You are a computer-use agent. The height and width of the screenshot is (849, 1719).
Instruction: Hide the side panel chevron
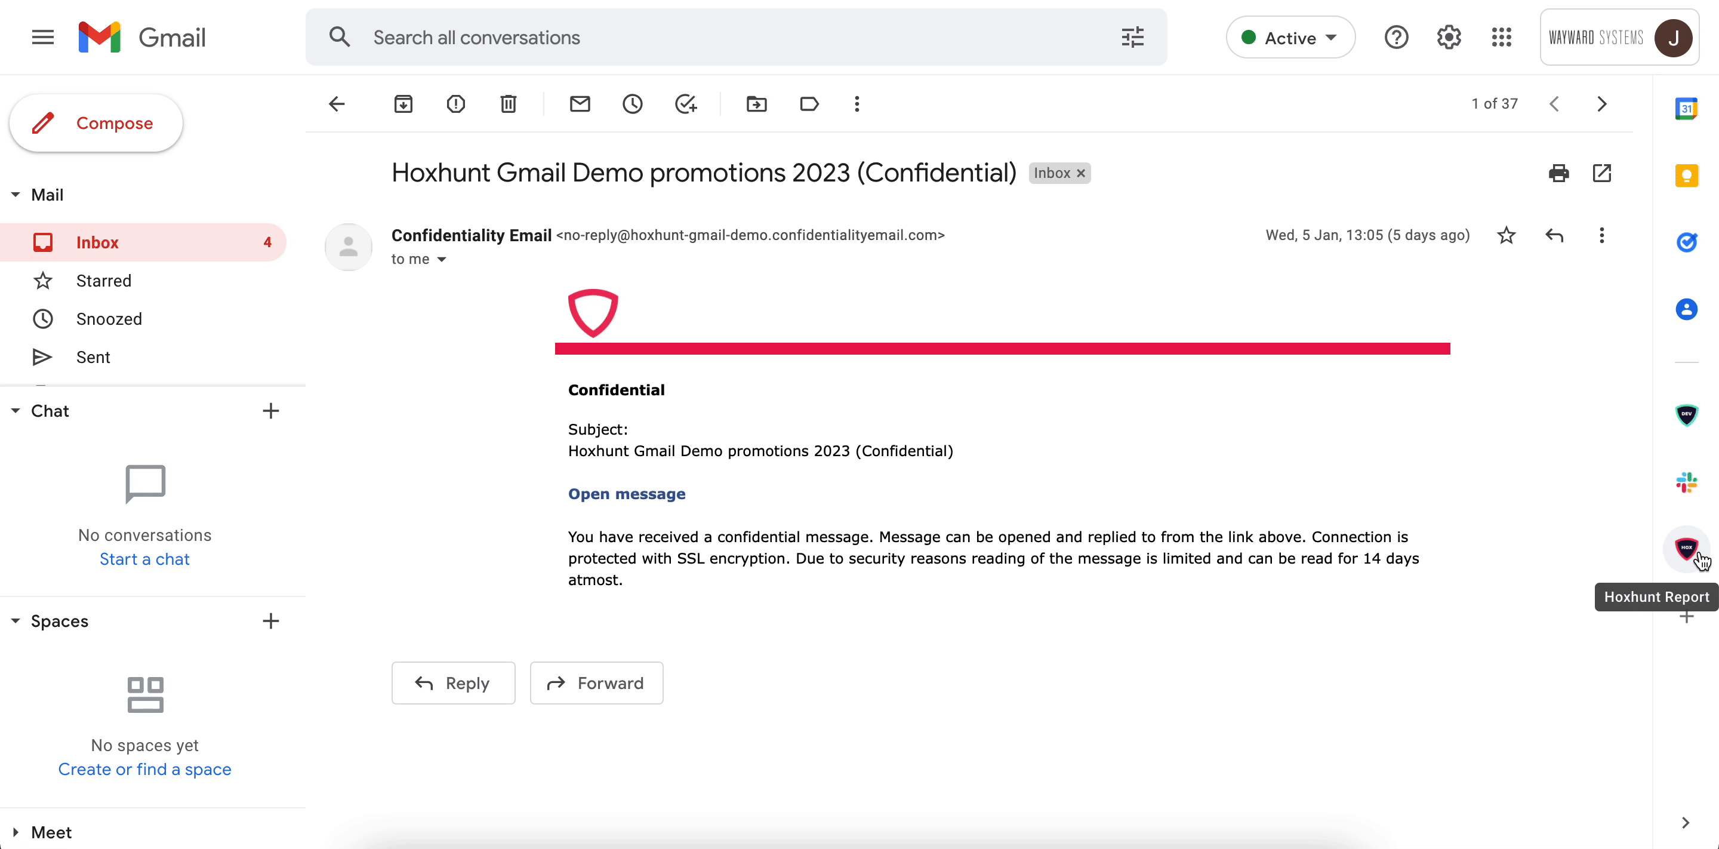[1686, 823]
